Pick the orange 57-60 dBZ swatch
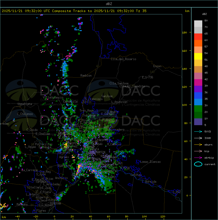 pyautogui.click(x=198, y=43)
